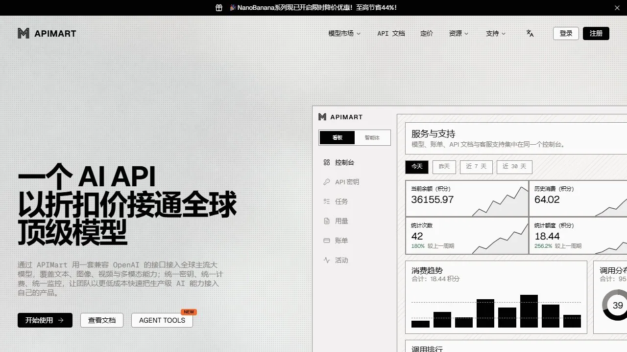
Task: Click the 历史消费 value 64.02
Action: [547, 199]
